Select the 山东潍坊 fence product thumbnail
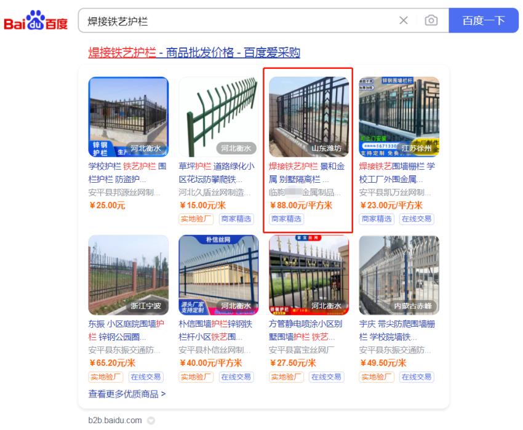 tap(309, 117)
